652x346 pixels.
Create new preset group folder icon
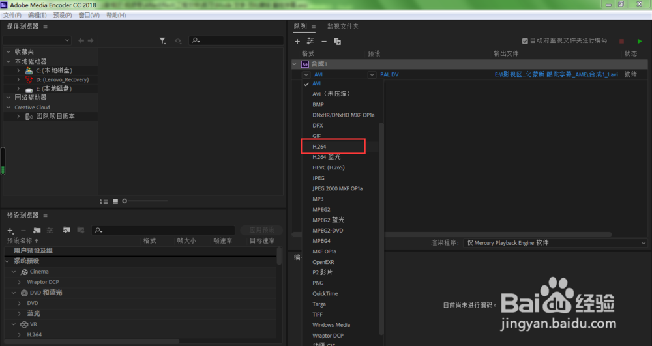pos(37,230)
